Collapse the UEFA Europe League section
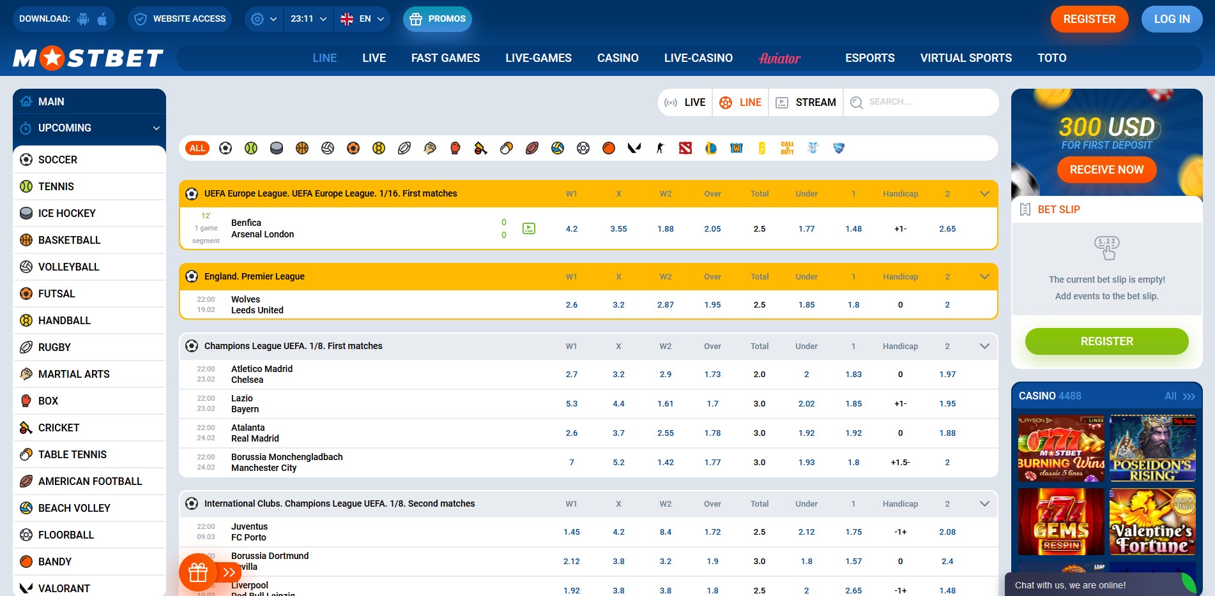Viewport: 1215px width, 596px height. [x=984, y=194]
